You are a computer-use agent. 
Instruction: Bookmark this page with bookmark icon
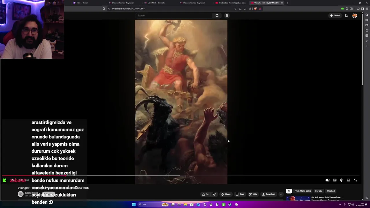pos(103,9)
